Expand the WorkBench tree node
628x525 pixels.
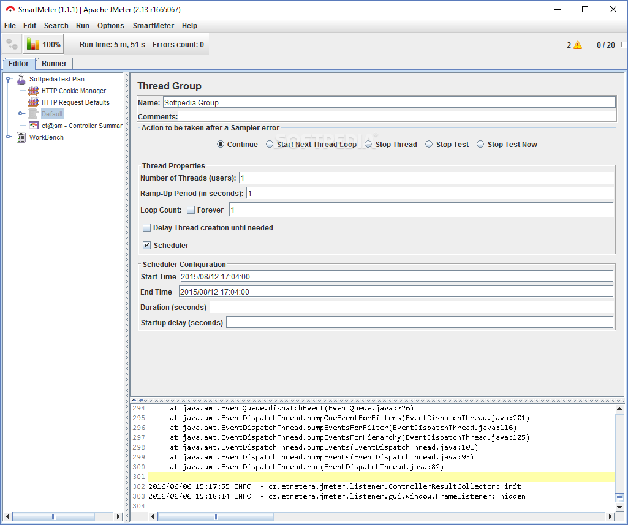click(9, 137)
